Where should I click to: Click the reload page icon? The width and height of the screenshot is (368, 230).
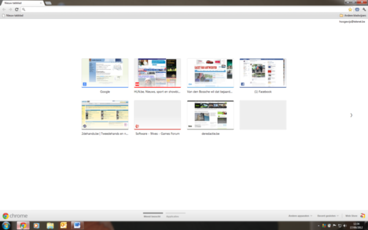17,9
